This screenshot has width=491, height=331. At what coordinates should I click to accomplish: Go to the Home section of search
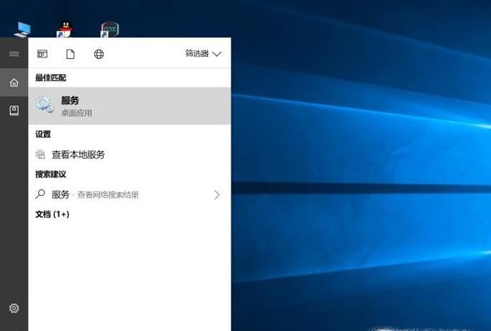point(14,83)
